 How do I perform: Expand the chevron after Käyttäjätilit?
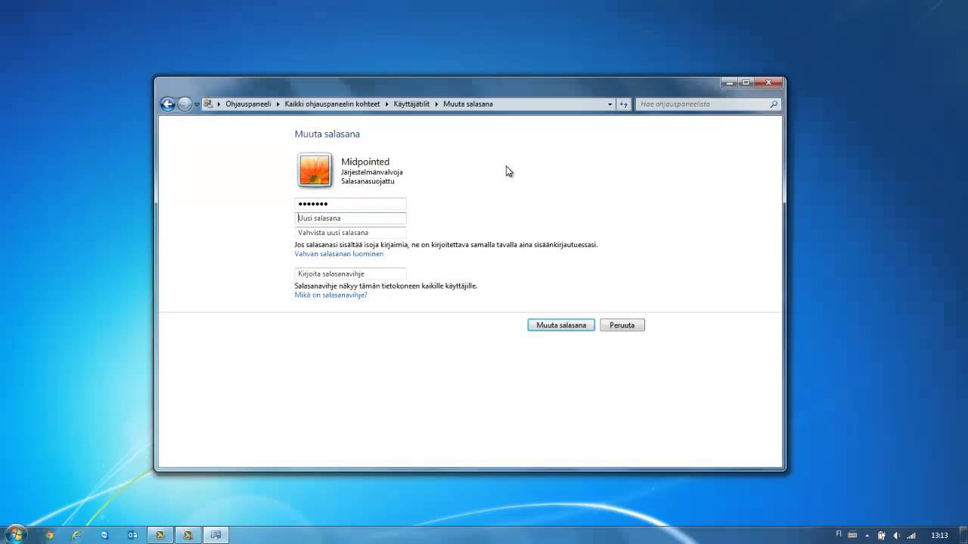(x=436, y=104)
